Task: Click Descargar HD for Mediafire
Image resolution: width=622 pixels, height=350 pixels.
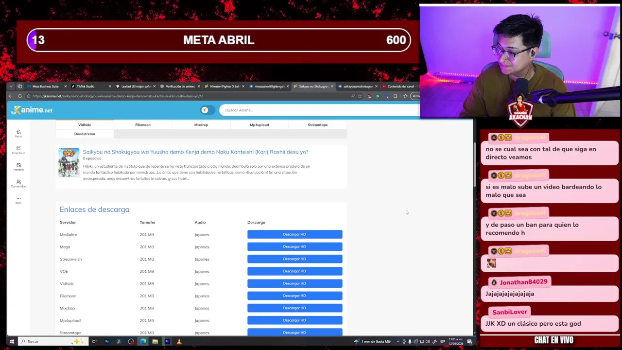Action: tap(294, 234)
